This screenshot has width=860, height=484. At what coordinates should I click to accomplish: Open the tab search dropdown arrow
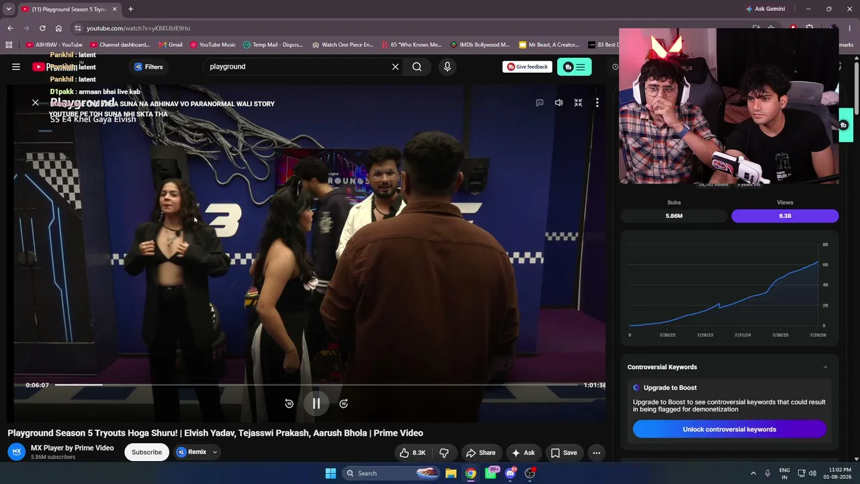click(x=9, y=9)
